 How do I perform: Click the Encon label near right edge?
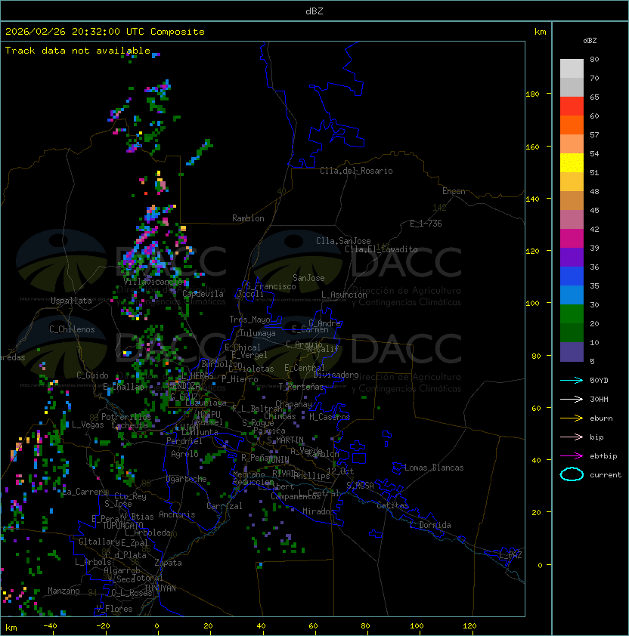pos(454,191)
